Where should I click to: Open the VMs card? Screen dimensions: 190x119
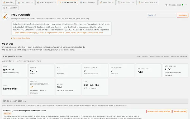coord(68,71)
